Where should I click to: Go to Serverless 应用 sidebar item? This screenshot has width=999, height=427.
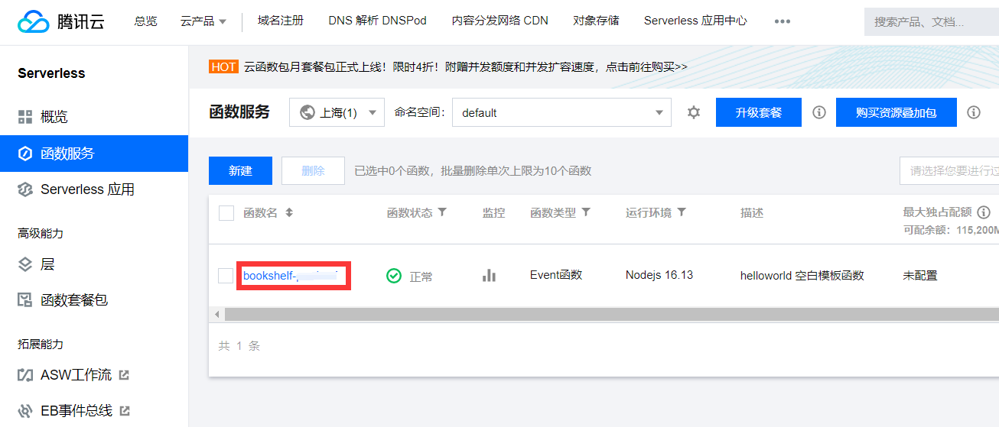pos(86,189)
